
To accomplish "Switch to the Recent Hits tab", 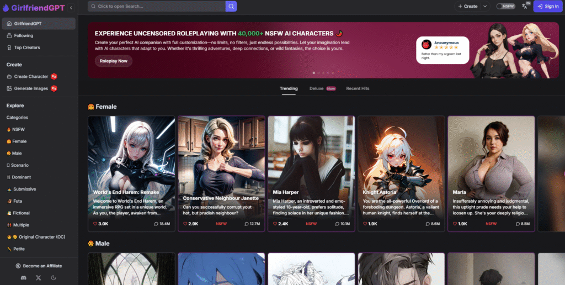I will [358, 88].
